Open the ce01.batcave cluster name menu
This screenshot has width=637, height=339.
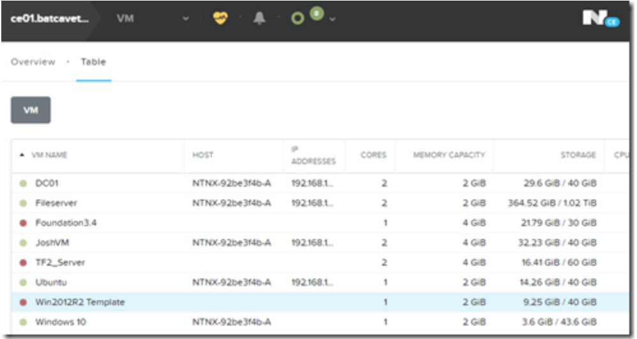tap(49, 18)
